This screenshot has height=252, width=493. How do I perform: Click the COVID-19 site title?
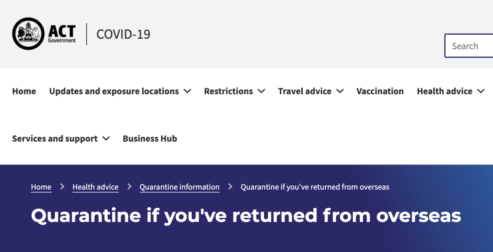tap(123, 34)
